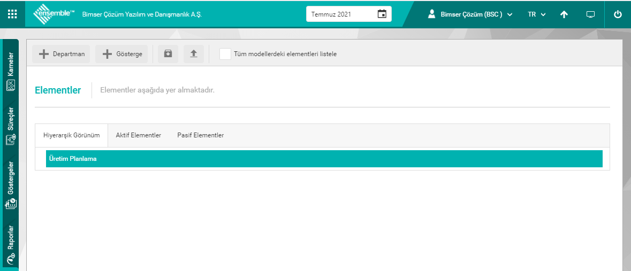Viewport: 631px width, 271px height.
Task: Switch to Aktif Elementler tab
Action: pyautogui.click(x=139, y=135)
